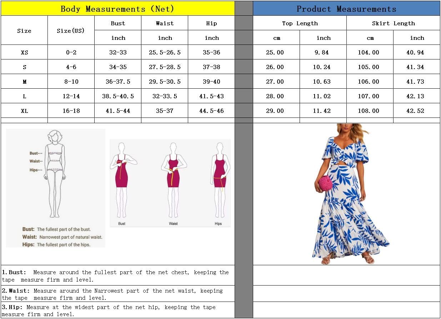Click bust value 34-35
The height and width of the screenshot is (319, 441).
click(x=118, y=67)
